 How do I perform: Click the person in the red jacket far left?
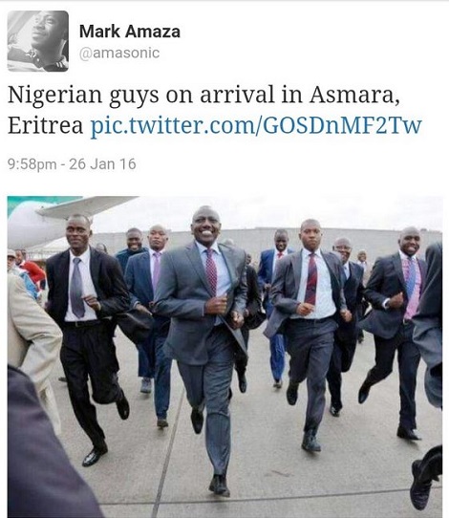(32, 271)
